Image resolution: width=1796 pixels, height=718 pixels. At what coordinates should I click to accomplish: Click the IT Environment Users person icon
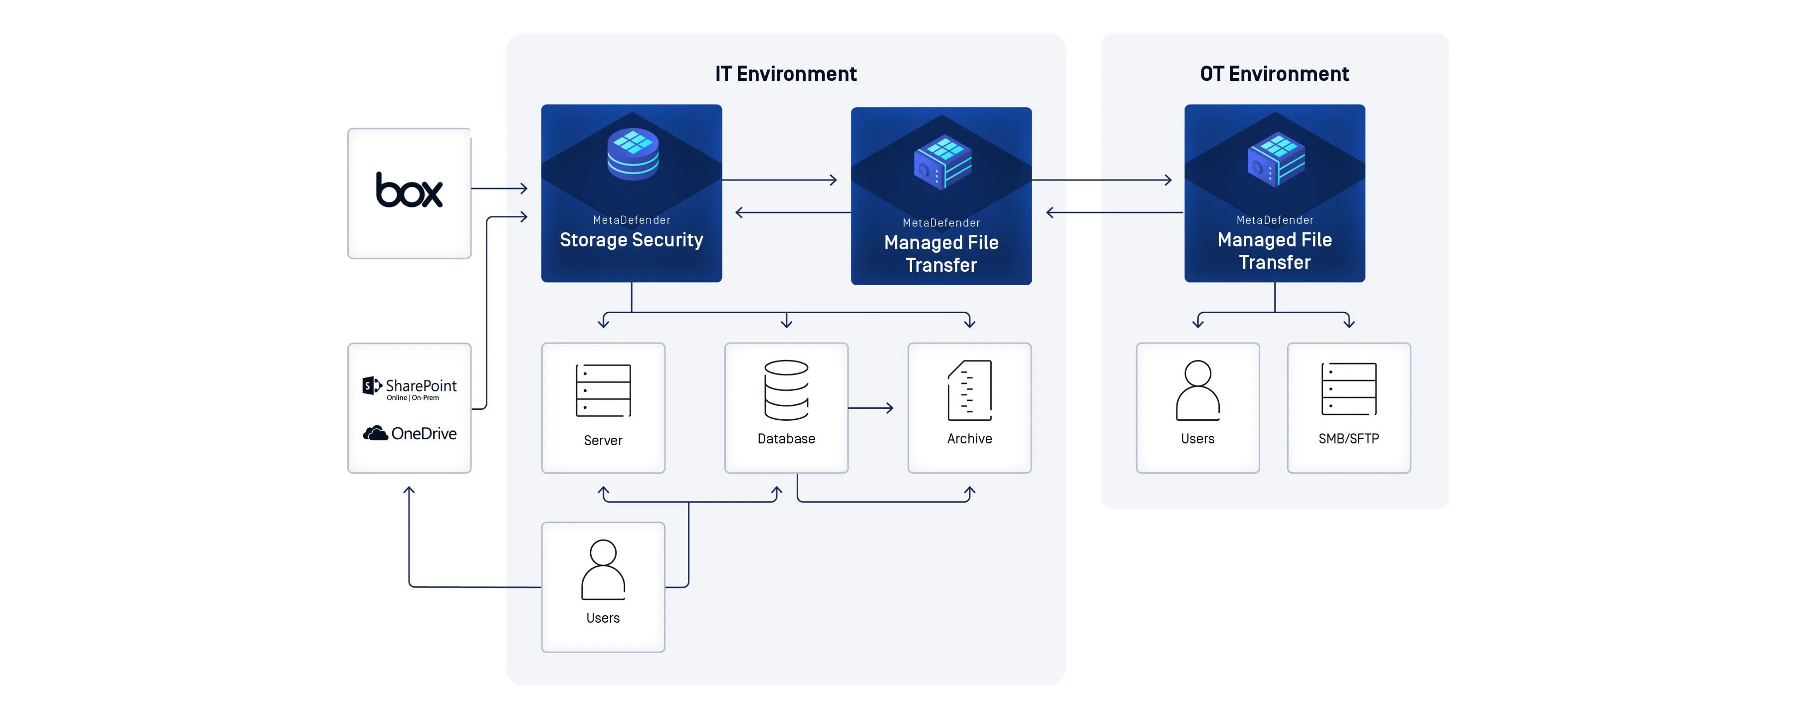point(603,569)
